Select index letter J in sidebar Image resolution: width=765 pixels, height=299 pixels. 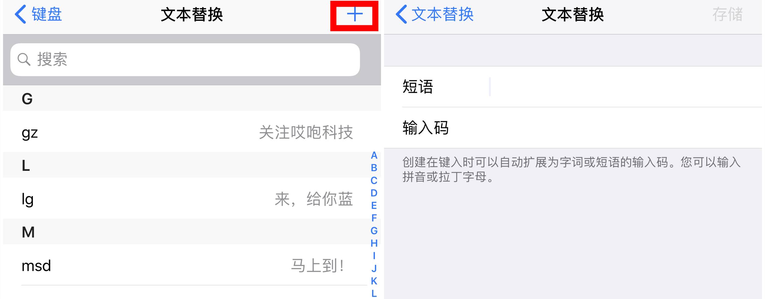click(374, 269)
